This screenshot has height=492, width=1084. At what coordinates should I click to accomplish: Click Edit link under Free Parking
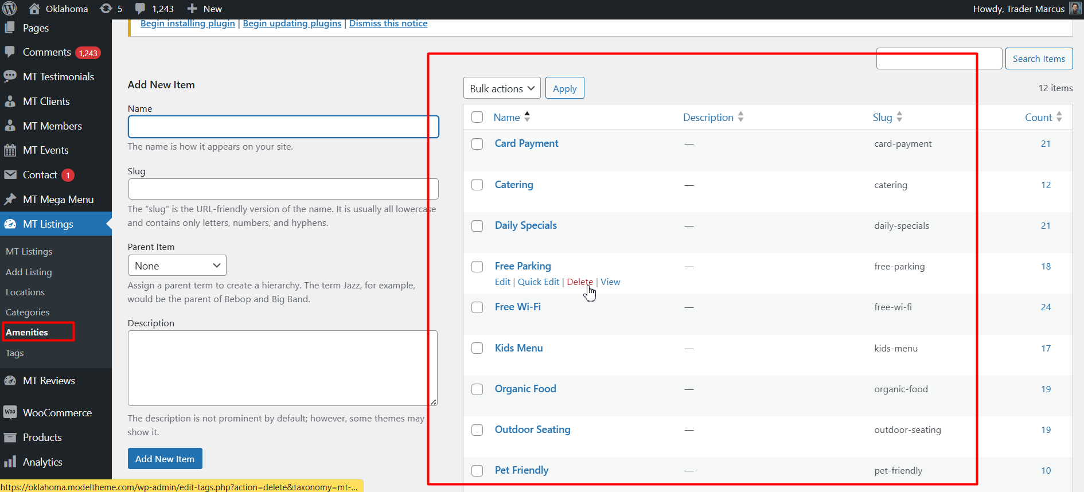[x=502, y=282]
